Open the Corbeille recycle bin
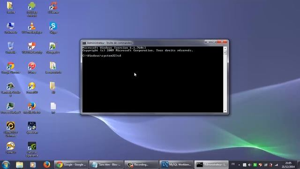This screenshot has width=300, height=169. tap(10, 48)
